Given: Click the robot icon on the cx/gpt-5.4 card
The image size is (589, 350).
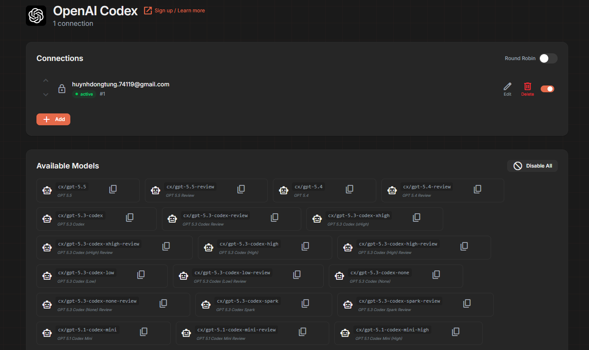Looking at the screenshot, I should pos(283,190).
